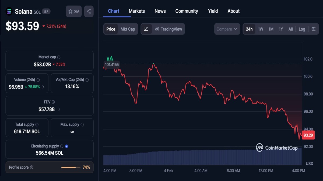
Task: Open the share options via share icon
Action: [x=89, y=11]
